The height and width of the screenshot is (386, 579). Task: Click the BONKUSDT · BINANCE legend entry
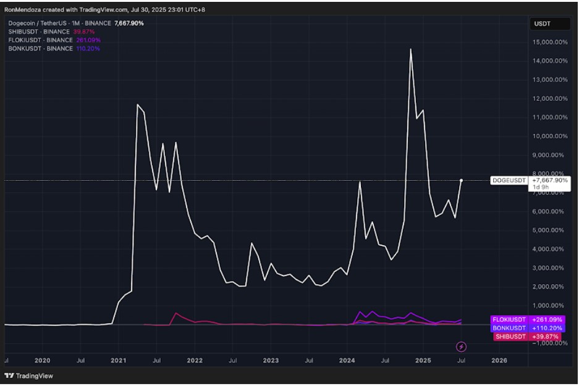[x=40, y=49]
